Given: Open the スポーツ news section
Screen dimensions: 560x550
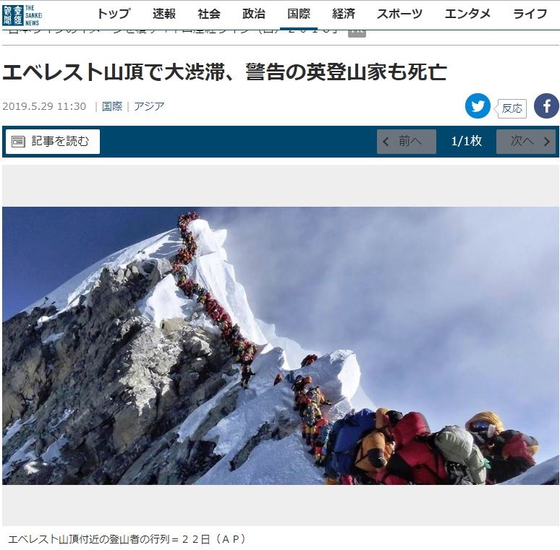Looking at the screenshot, I should tap(399, 14).
